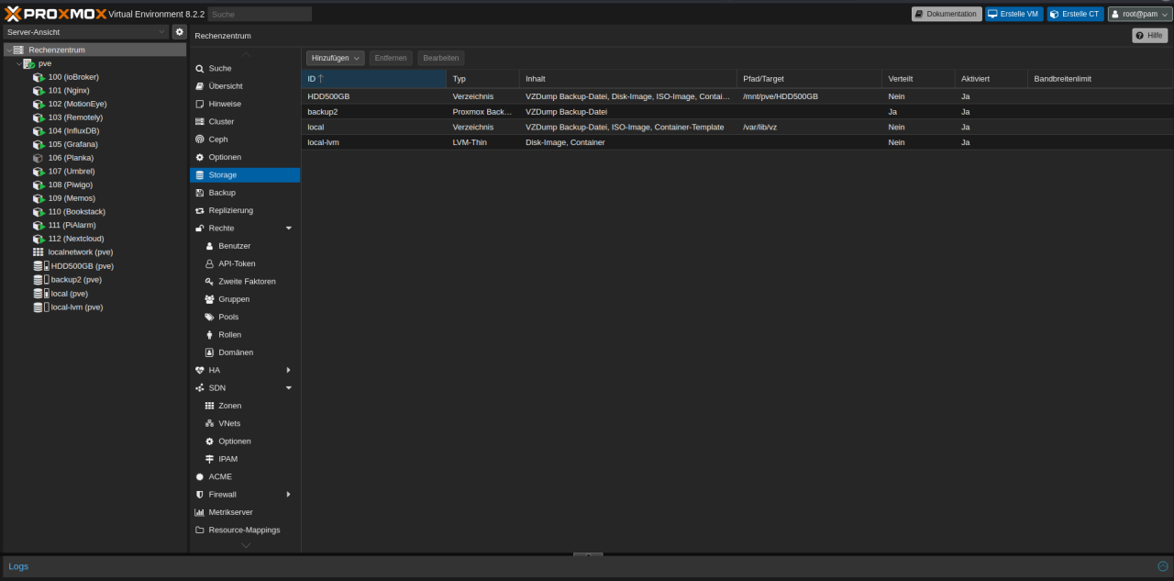Open the server view gear settings icon
Screen dimensions: 1174x581
(179, 32)
